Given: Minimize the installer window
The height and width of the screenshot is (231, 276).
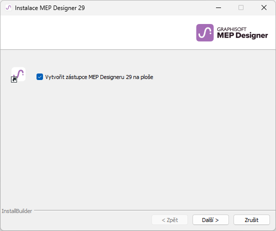Looking at the screenshot, I should point(218,7).
